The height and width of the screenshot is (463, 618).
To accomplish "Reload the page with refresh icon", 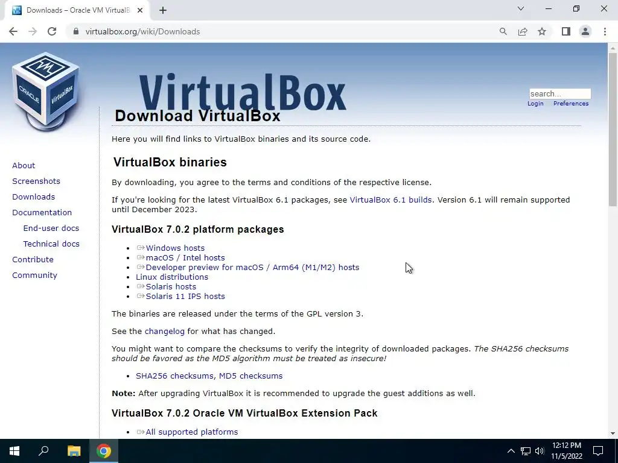I will click(52, 31).
